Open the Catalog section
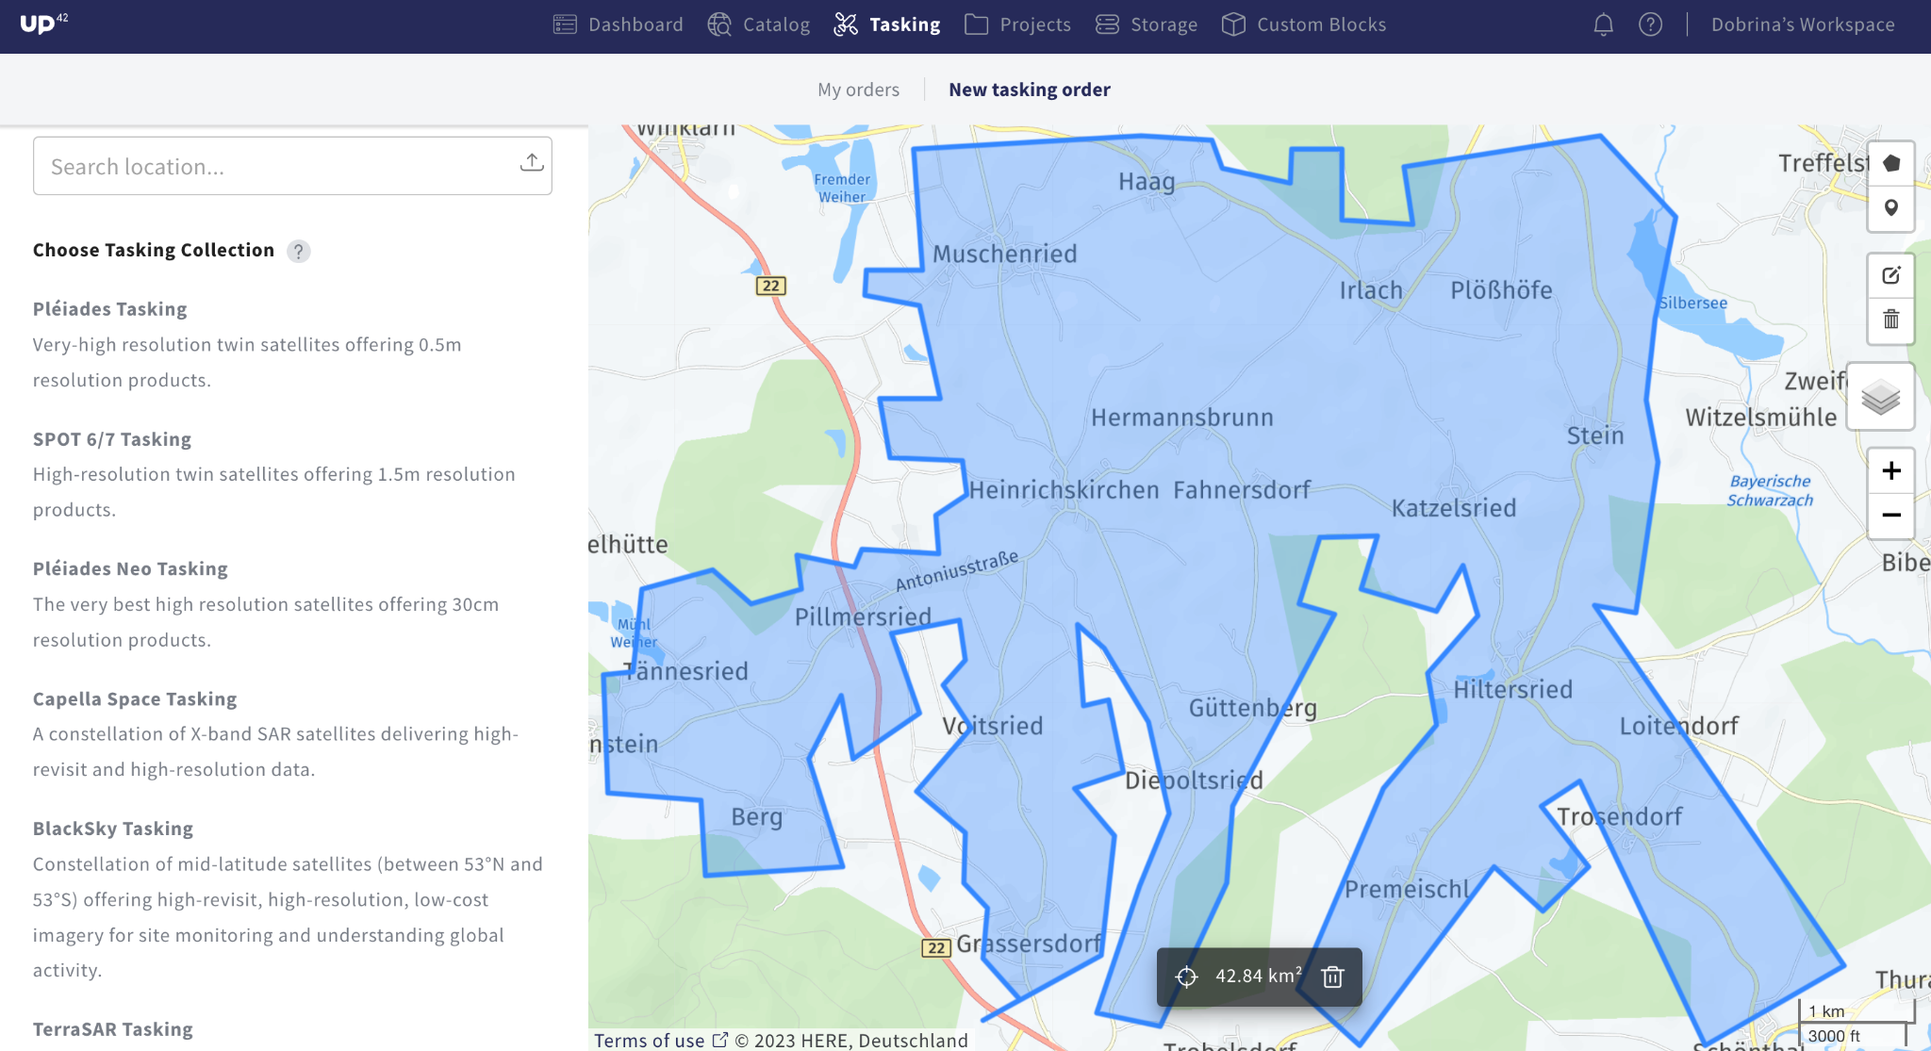Image resolution: width=1931 pixels, height=1051 pixels. (775, 25)
